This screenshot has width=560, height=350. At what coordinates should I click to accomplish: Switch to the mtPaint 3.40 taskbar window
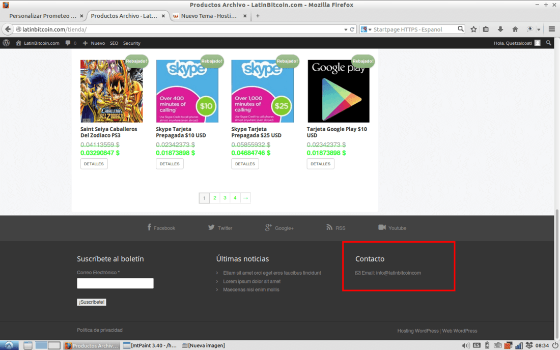pos(150,345)
